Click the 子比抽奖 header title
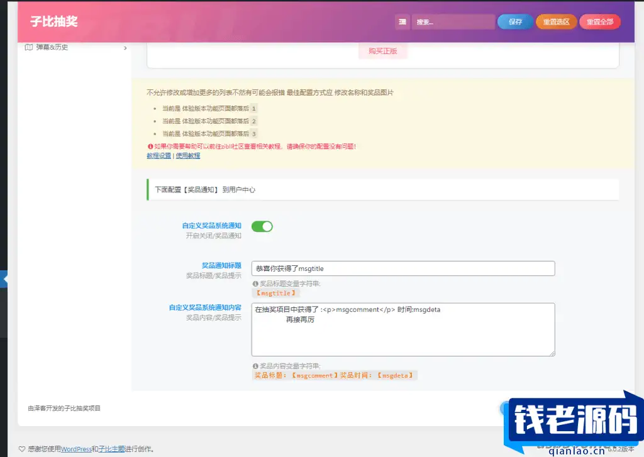 coord(54,21)
